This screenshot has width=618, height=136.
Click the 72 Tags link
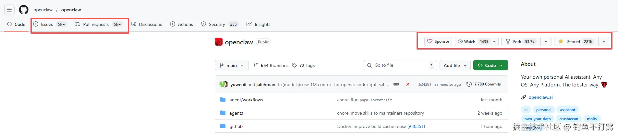coord(303,65)
